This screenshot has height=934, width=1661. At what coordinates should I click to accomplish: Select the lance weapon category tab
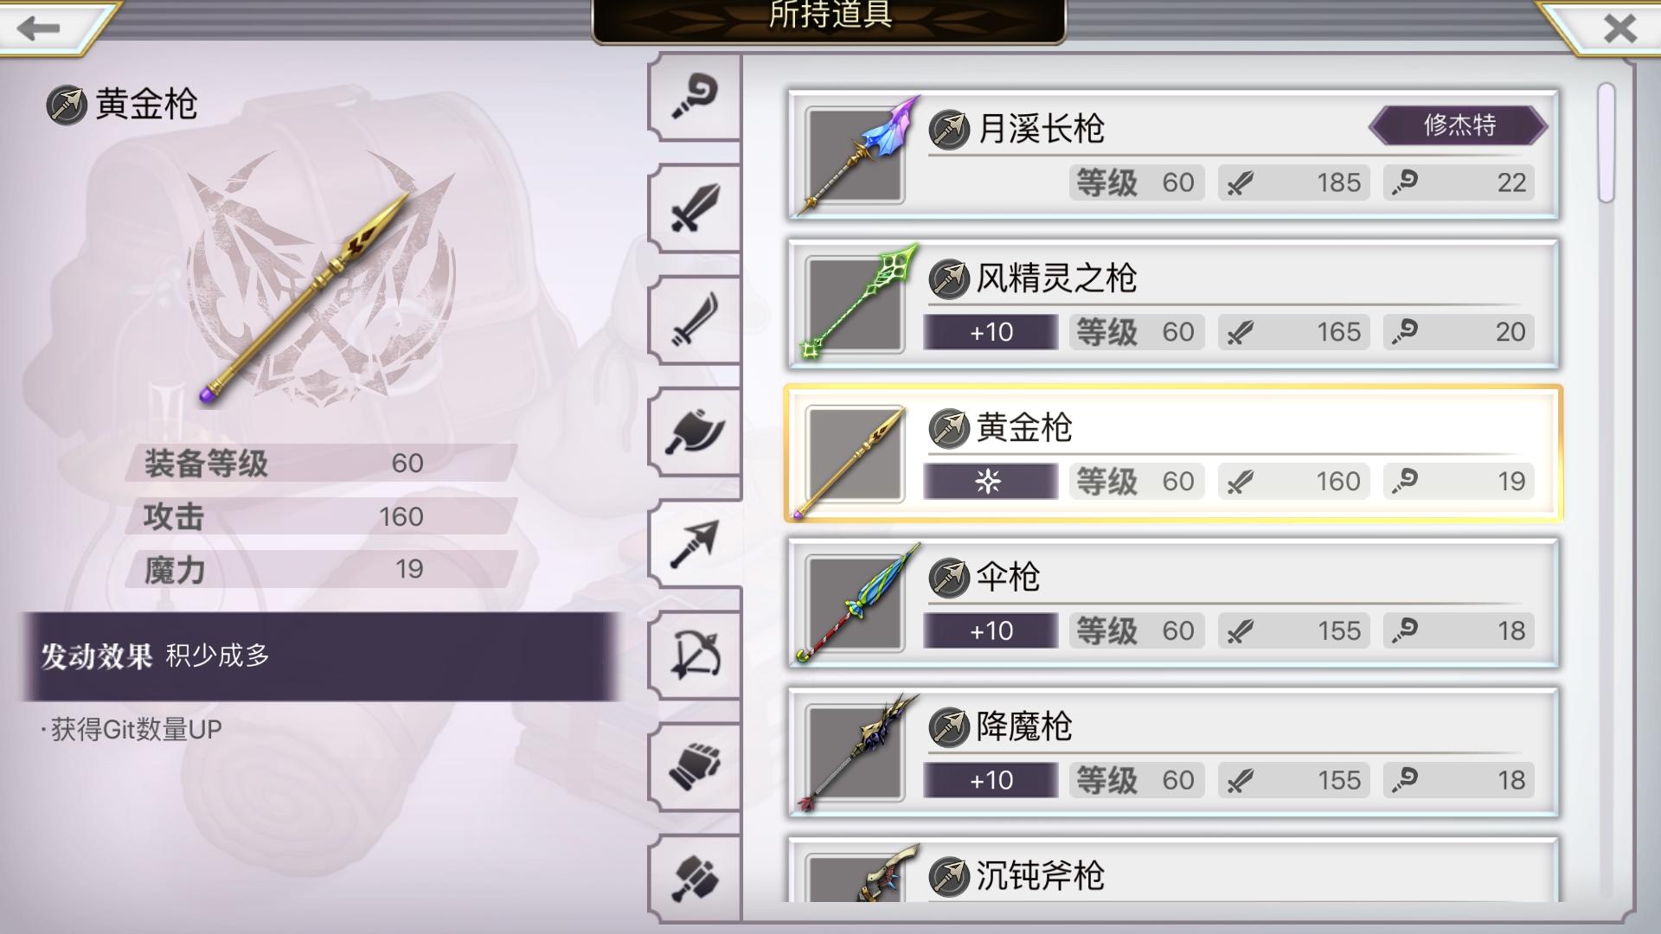696,544
